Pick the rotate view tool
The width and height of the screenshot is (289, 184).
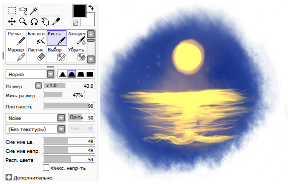(34, 21)
